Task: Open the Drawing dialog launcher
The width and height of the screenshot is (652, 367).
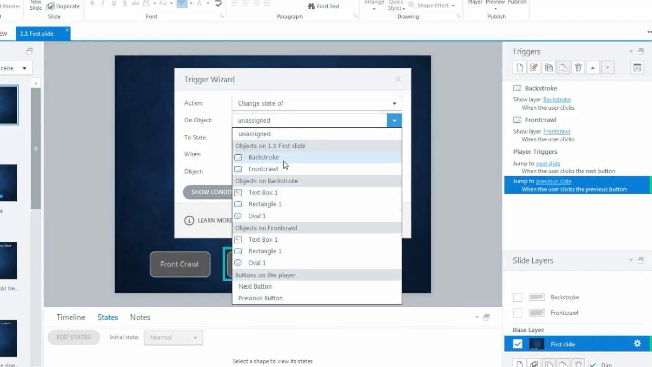Action: point(459,16)
